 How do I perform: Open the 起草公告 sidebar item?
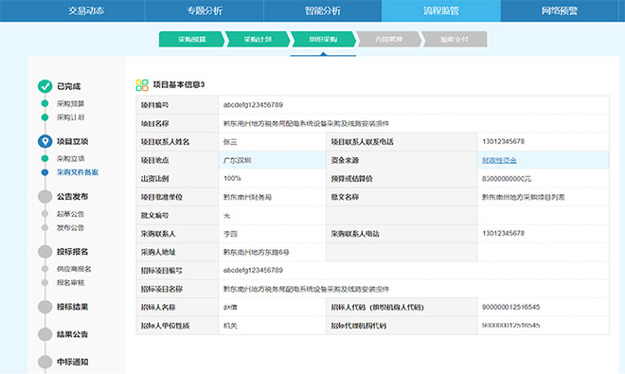pyautogui.click(x=71, y=214)
